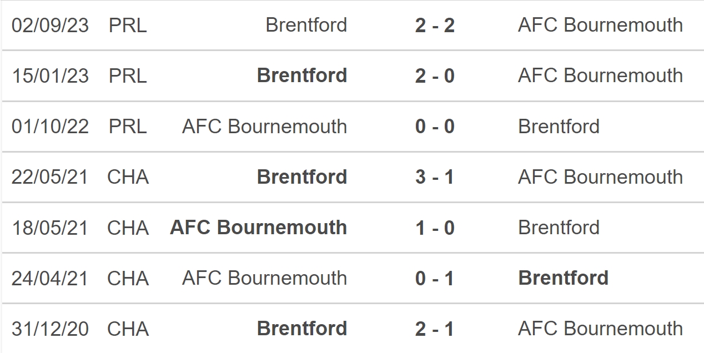The image size is (704, 353).
Task: Select the 0 - 0 score on 01/10/22
Action: click(x=435, y=127)
